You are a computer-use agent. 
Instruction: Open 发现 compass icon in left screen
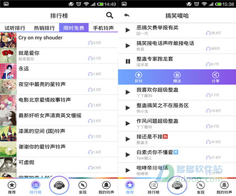pyautogui.click(x=83, y=187)
